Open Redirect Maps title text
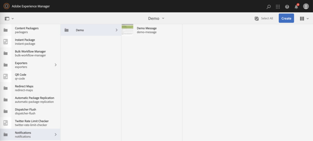313x141 pixels. 24,86
